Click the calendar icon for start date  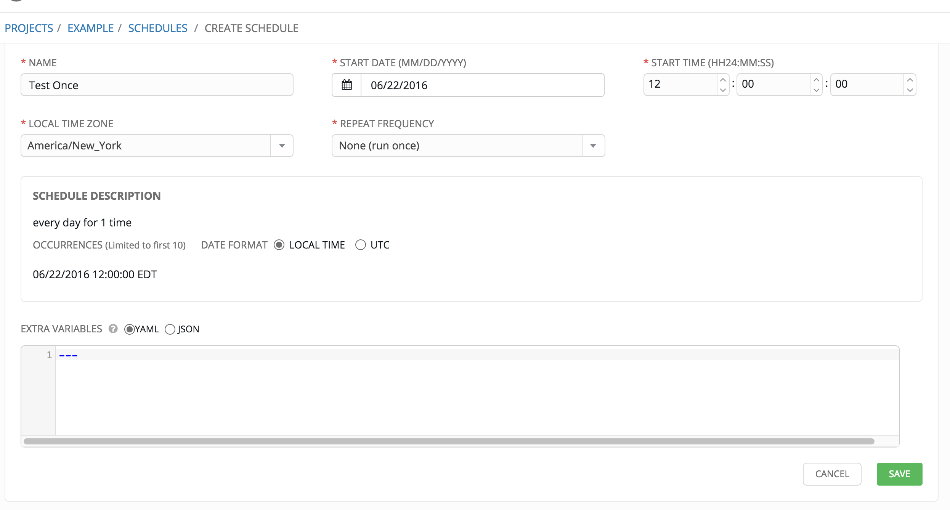click(x=345, y=85)
